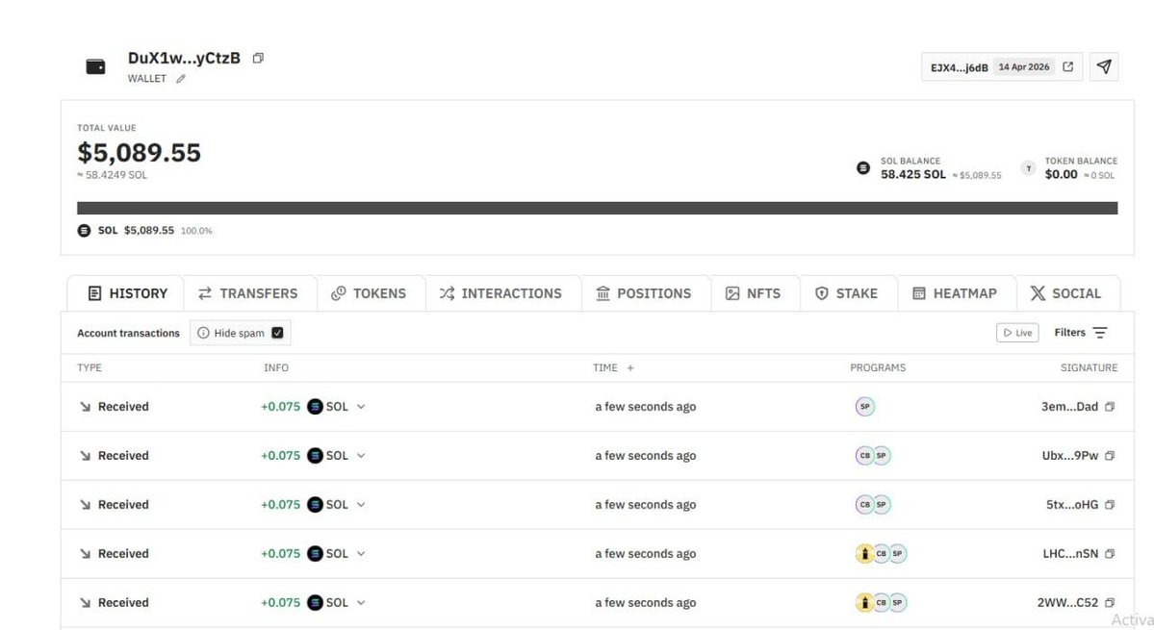Click EJX4...j6dB address link
1154x630 pixels.
pos(959,67)
